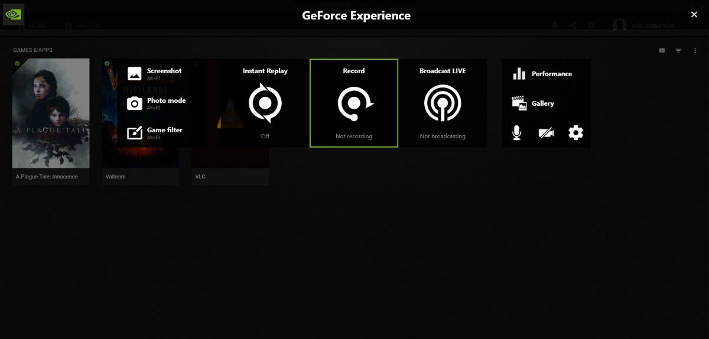709x339 pixels.
Task: Select the Game filter brush icon
Action: click(135, 133)
